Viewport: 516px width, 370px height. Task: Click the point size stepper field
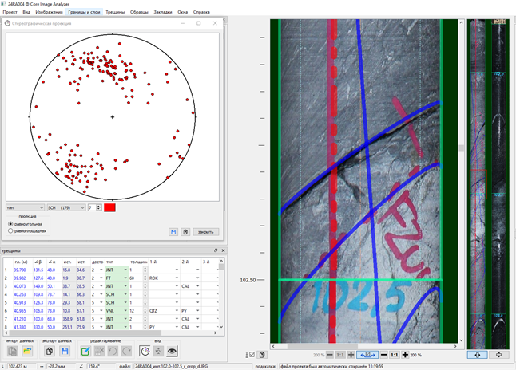[93, 207]
